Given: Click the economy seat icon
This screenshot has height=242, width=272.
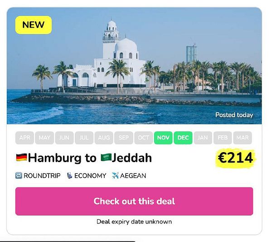Looking at the screenshot, I should click(69, 175).
